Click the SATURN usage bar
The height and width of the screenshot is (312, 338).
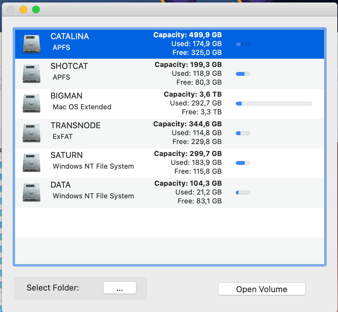243,163
